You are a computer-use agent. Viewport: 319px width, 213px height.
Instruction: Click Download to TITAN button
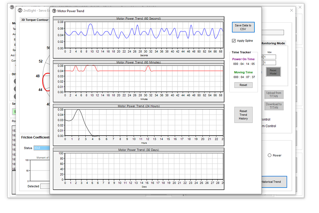[274, 106]
